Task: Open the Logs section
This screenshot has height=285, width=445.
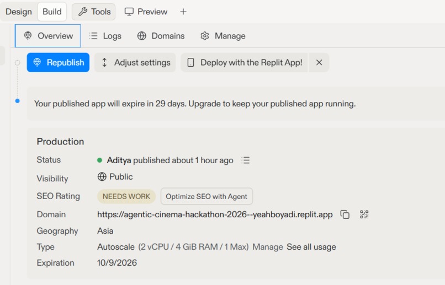Action: [x=105, y=36]
